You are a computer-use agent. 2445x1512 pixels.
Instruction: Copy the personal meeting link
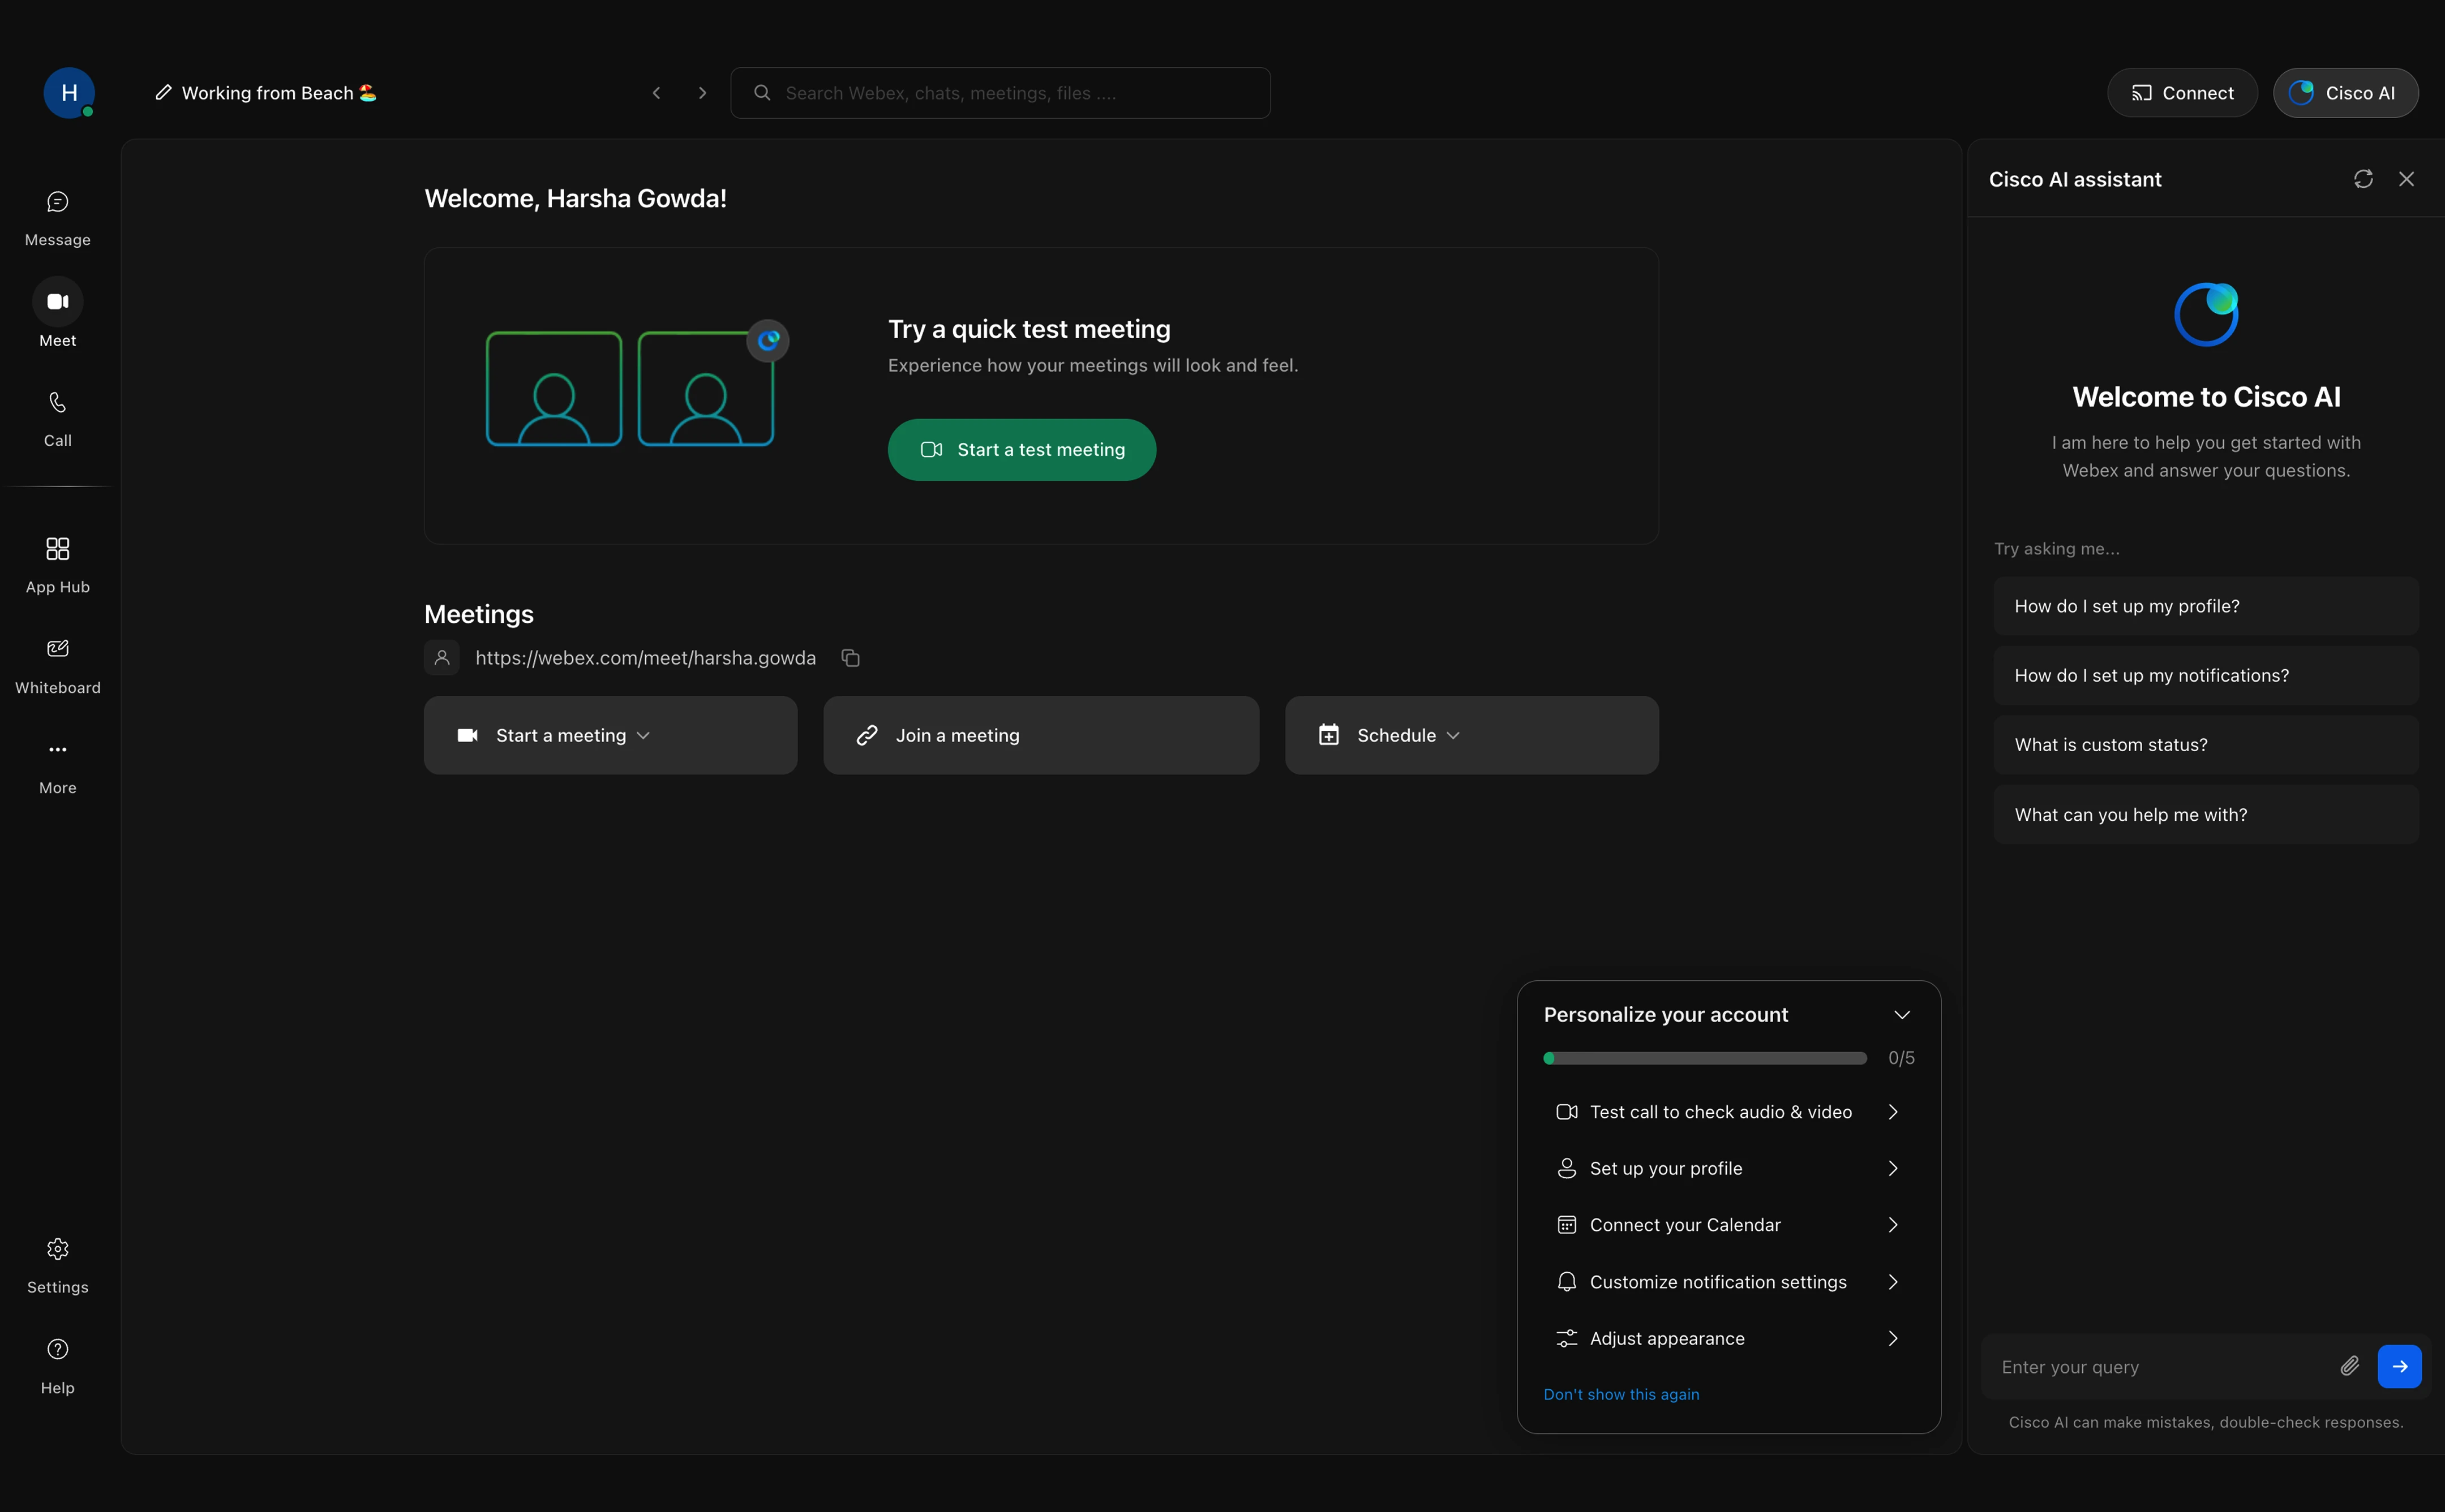point(850,658)
